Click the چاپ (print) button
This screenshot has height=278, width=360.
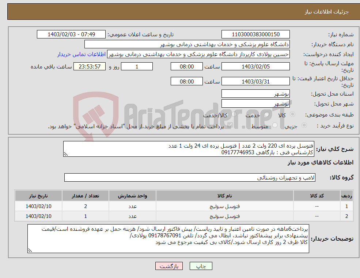(201, 266)
